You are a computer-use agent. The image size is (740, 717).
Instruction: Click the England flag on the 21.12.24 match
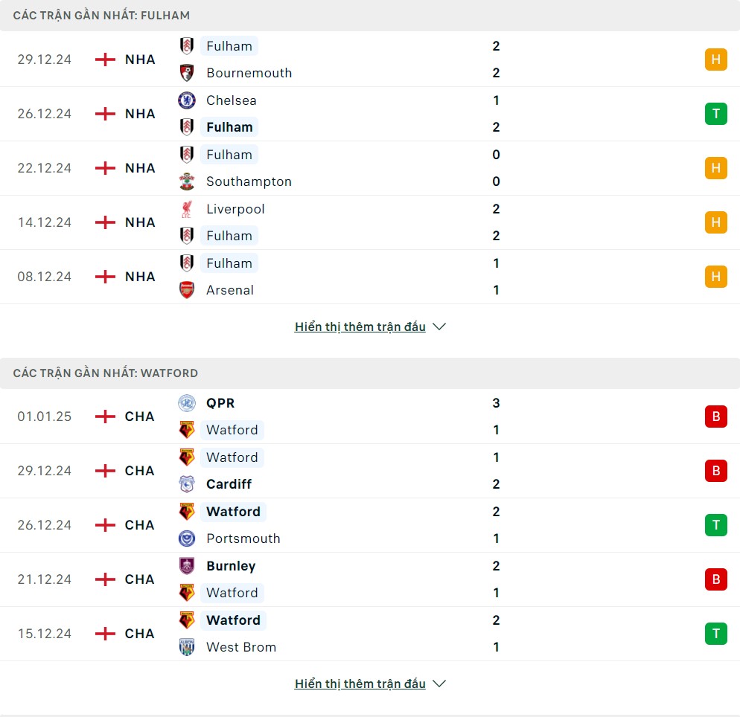click(105, 579)
